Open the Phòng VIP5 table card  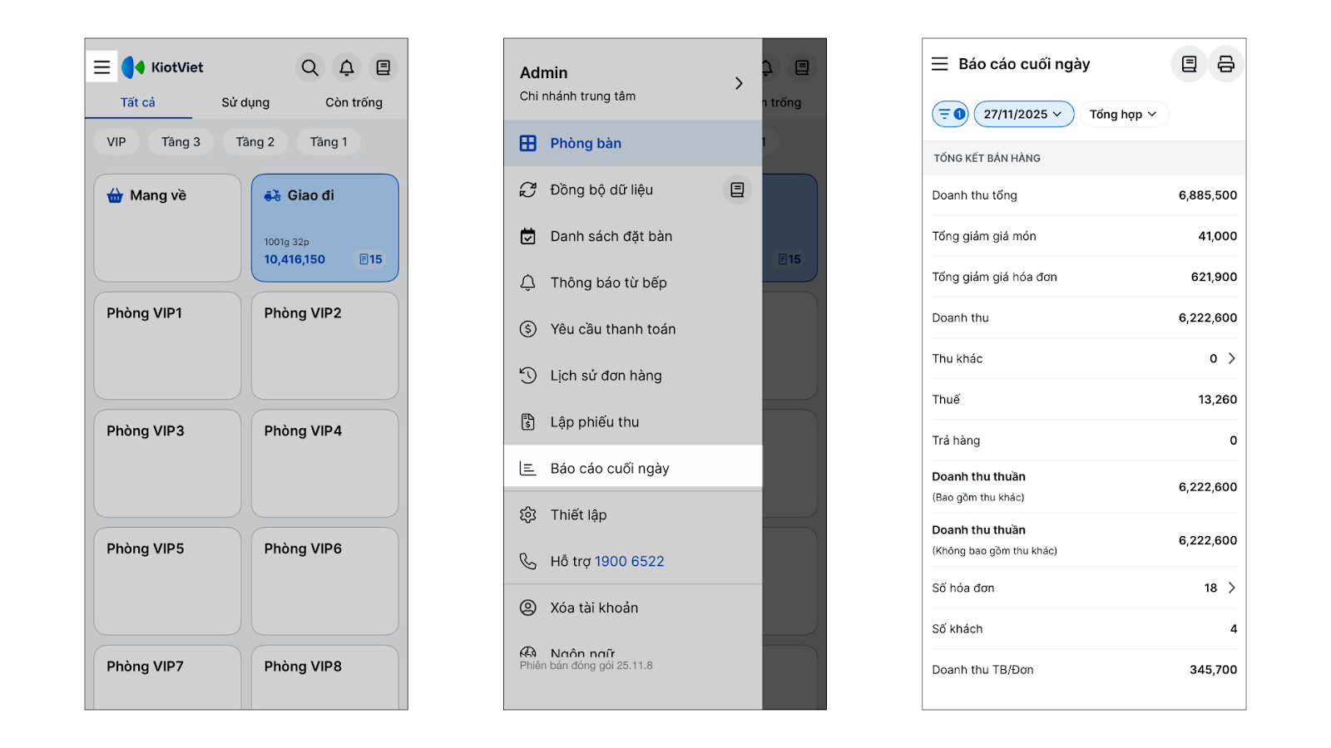click(167, 582)
